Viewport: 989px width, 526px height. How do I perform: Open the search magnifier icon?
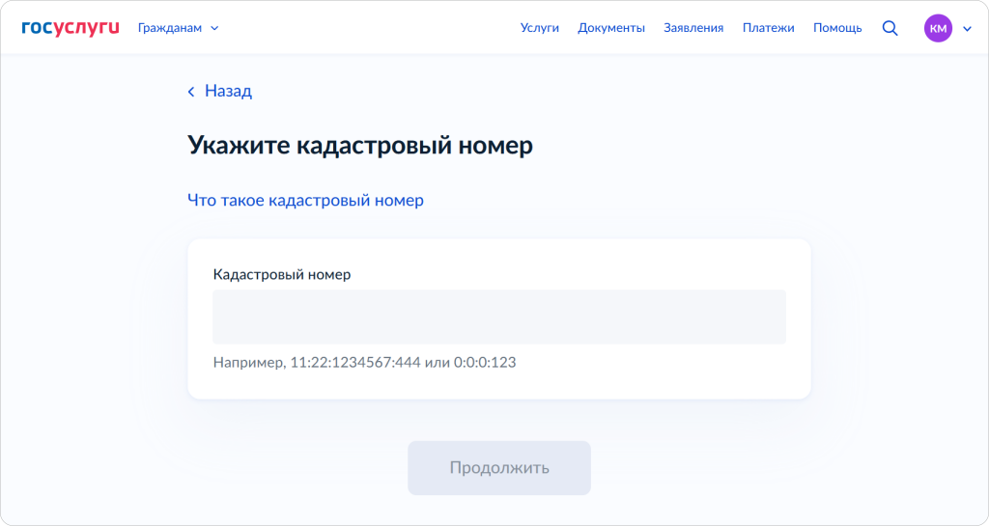(890, 28)
